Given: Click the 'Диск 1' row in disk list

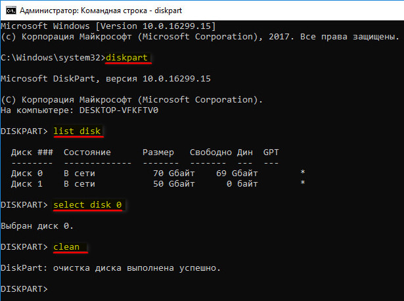Looking at the screenshot, I should [158, 184].
